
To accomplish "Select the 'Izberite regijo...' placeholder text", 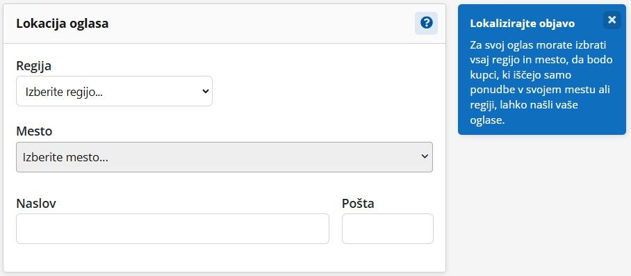I will point(64,92).
